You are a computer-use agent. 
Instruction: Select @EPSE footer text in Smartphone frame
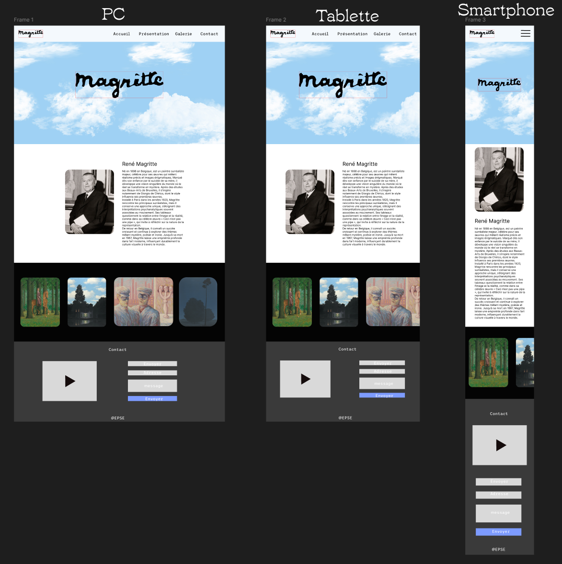pyautogui.click(x=499, y=549)
